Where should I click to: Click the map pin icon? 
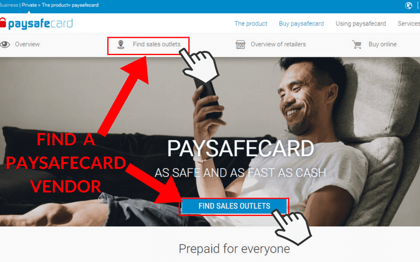click(x=121, y=45)
